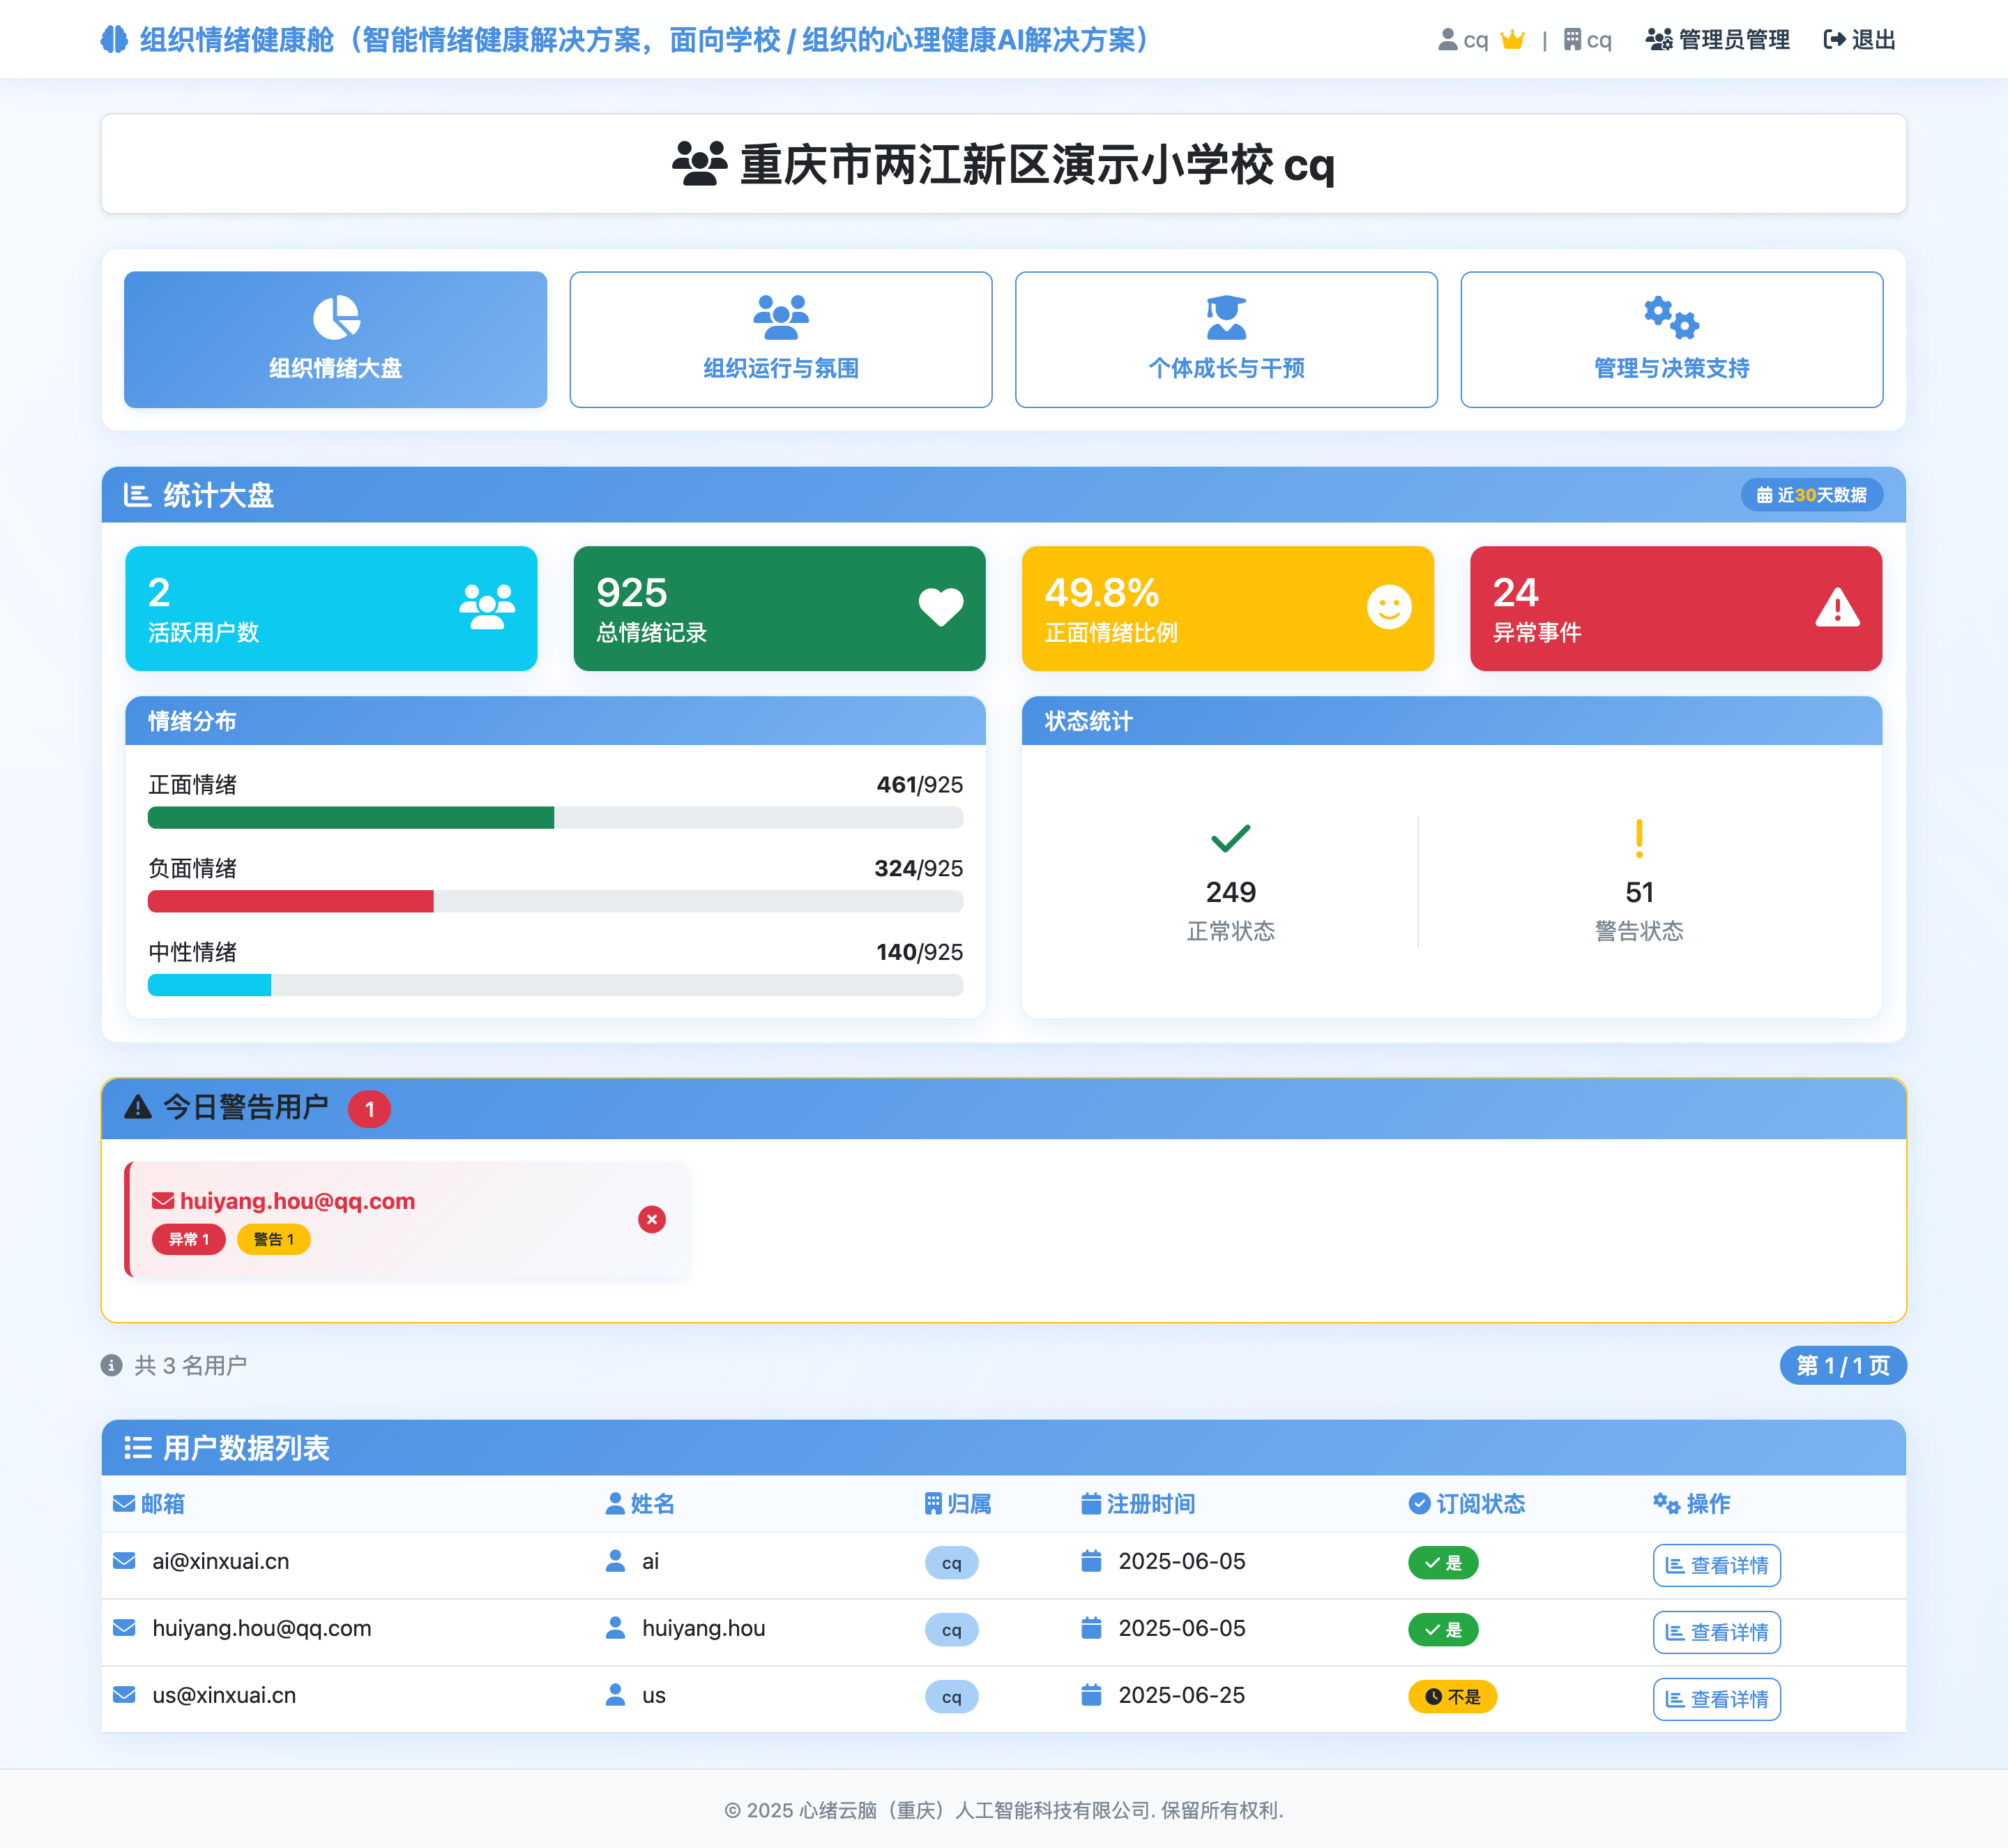
Task: Click the gears icon on 管理与决策支持
Action: click(1671, 317)
